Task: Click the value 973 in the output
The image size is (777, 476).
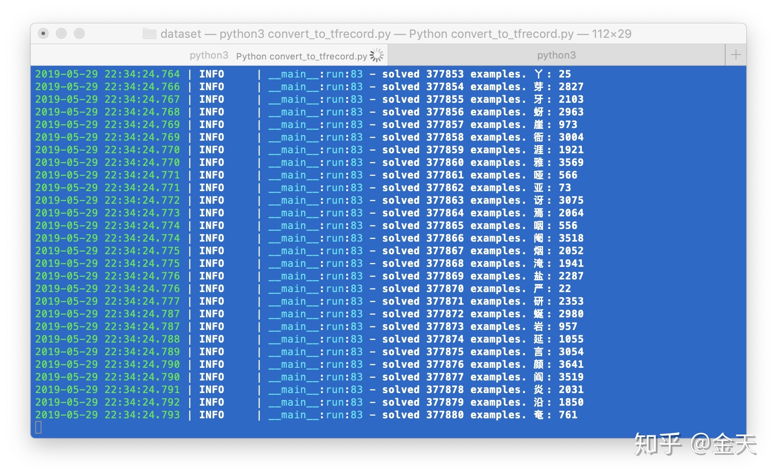Action: (568, 124)
